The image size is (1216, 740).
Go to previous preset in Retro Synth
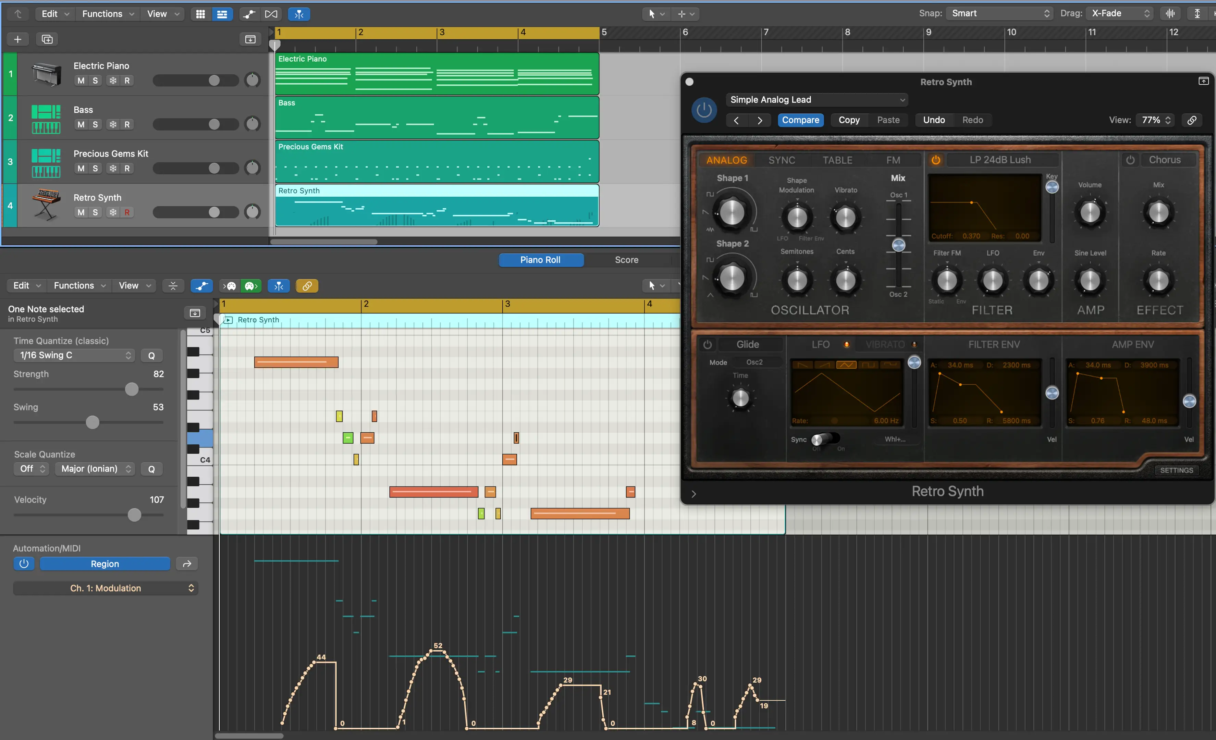pyautogui.click(x=736, y=120)
